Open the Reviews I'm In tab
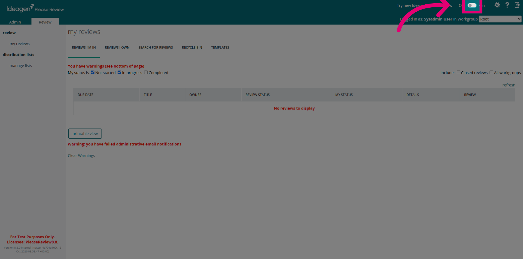This screenshot has height=259, width=523. point(84,47)
